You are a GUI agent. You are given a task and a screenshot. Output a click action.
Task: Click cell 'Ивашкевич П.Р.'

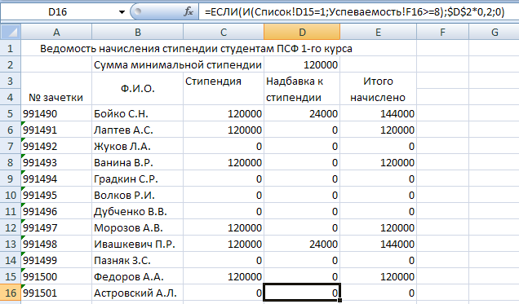[137, 244]
